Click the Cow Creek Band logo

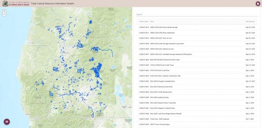click(x=16, y=3)
